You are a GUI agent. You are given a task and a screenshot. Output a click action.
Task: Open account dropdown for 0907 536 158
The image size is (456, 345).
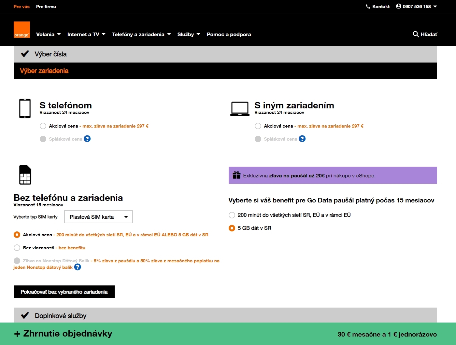[x=417, y=7]
